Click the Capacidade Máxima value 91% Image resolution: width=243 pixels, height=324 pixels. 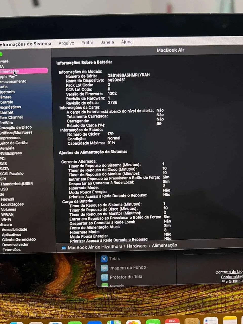[x=111, y=143]
